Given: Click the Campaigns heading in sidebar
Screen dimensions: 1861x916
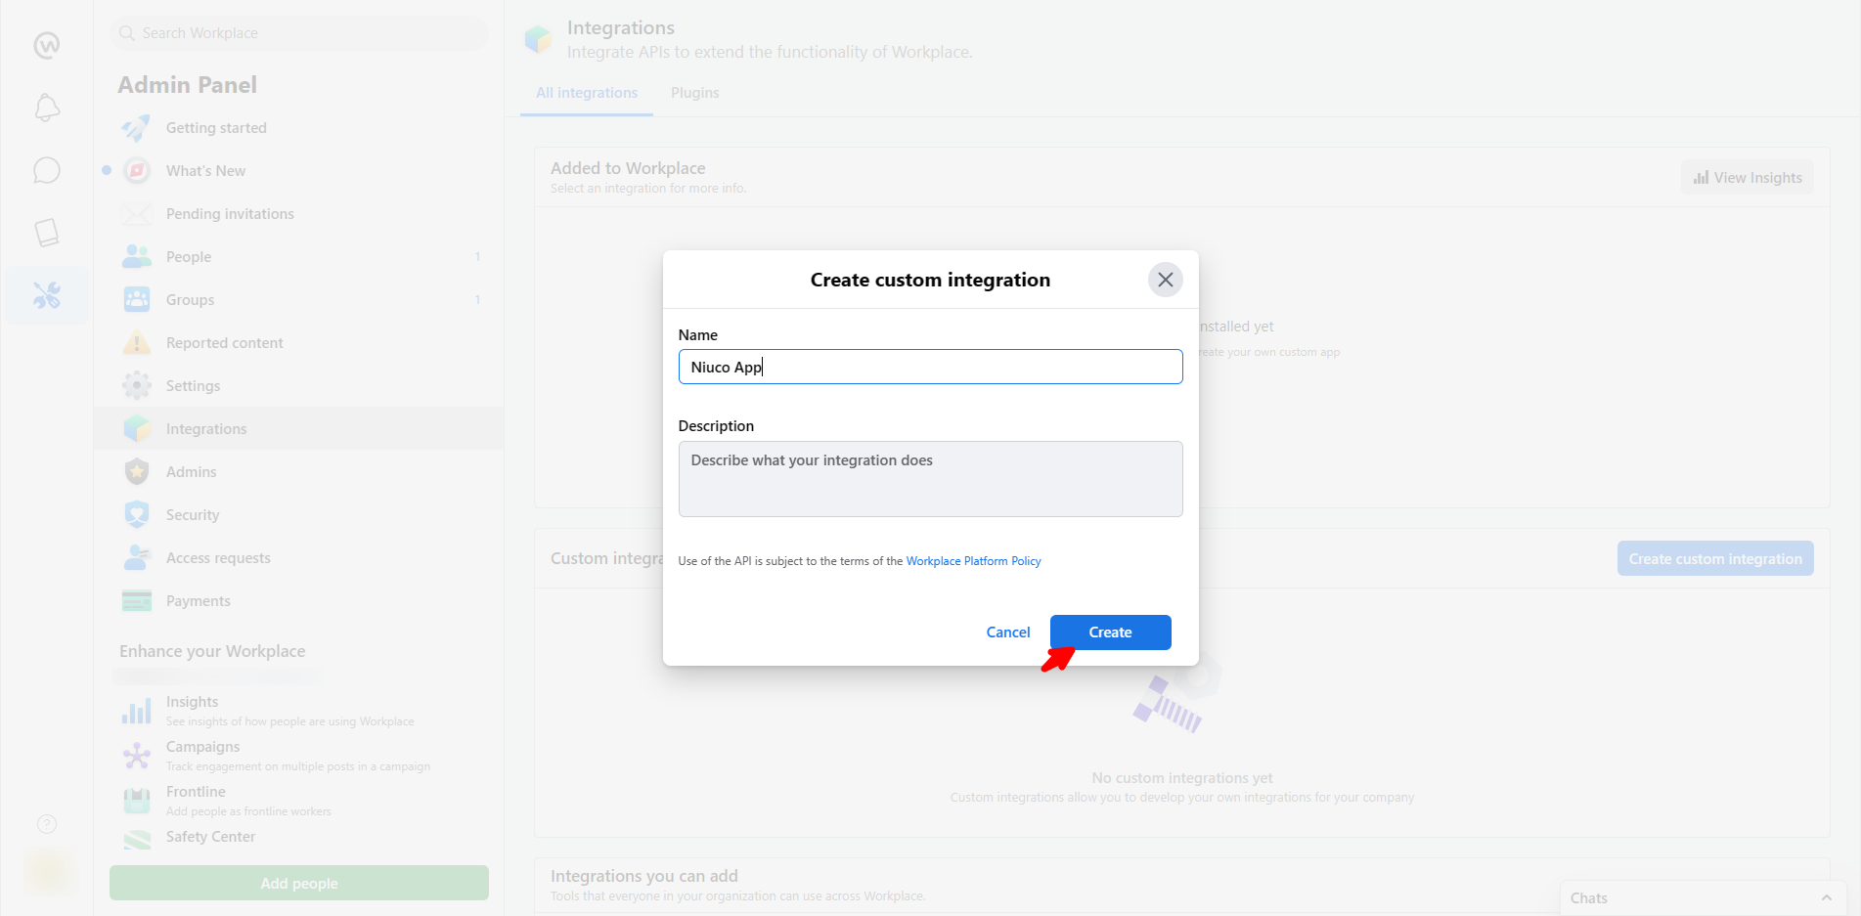Looking at the screenshot, I should tap(202, 747).
